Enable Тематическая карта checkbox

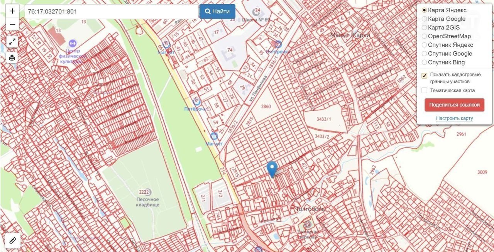pos(425,90)
